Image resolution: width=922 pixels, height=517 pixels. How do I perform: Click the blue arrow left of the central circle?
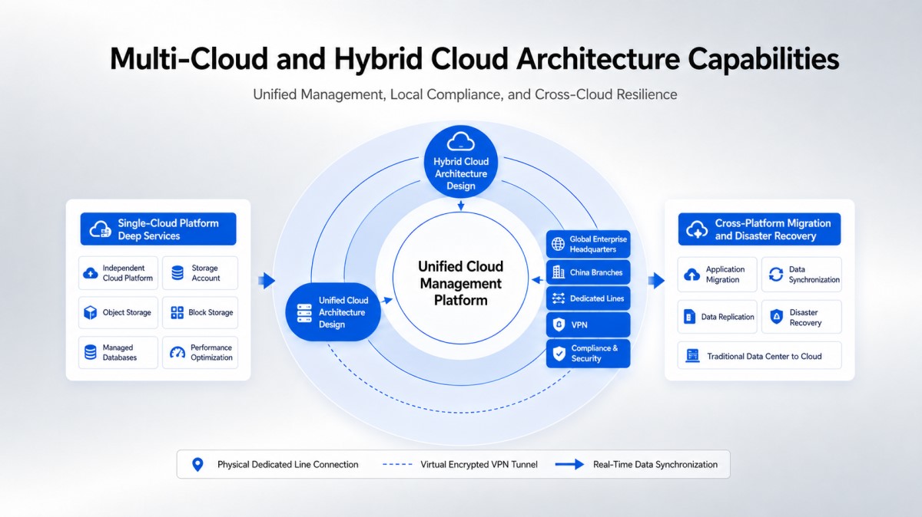click(x=267, y=281)
